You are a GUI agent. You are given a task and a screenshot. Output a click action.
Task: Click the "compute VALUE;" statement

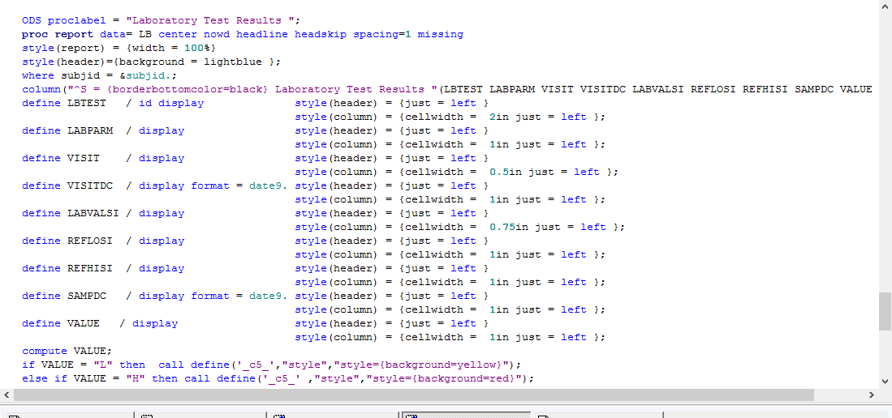point(67,351)
